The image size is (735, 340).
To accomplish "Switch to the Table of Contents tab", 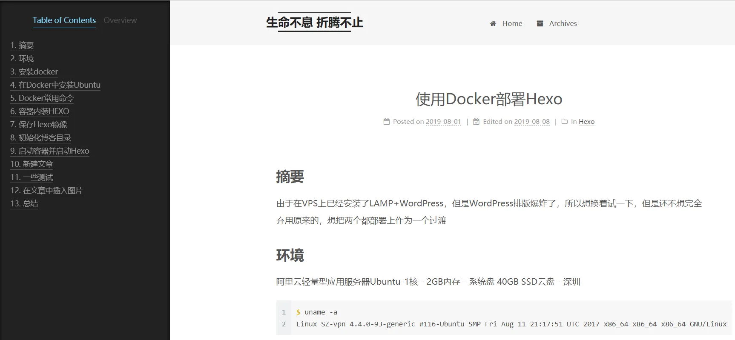I will coord(64,20).
